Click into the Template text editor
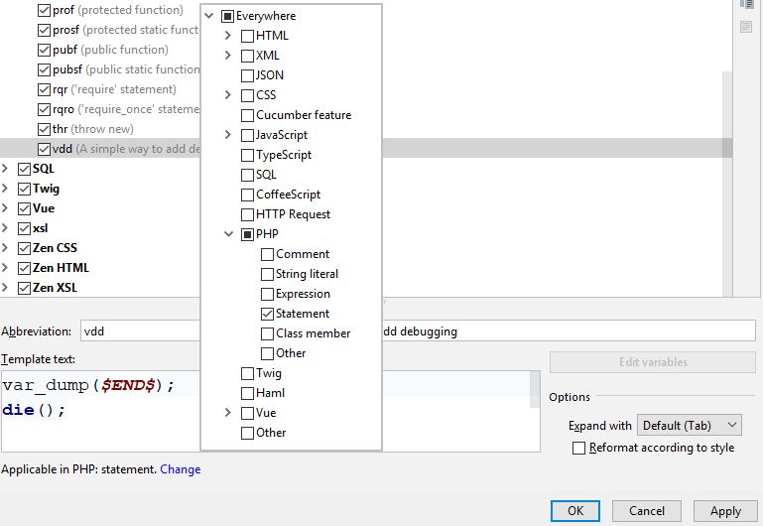The height and width of the screenshot is (526, 763). [100, 411]
